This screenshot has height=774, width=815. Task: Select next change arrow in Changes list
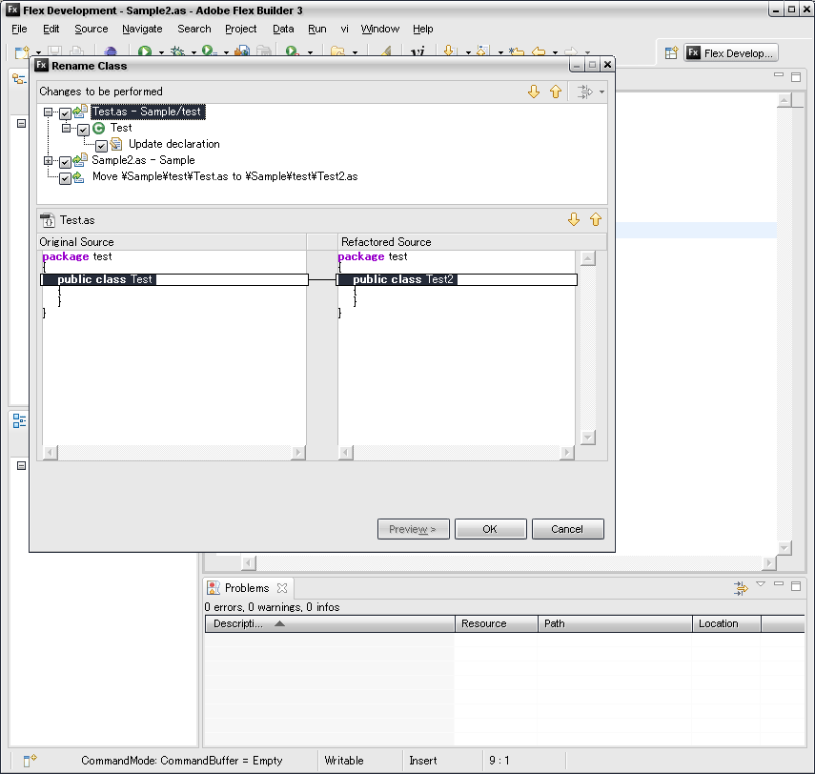tap(534, 92)
